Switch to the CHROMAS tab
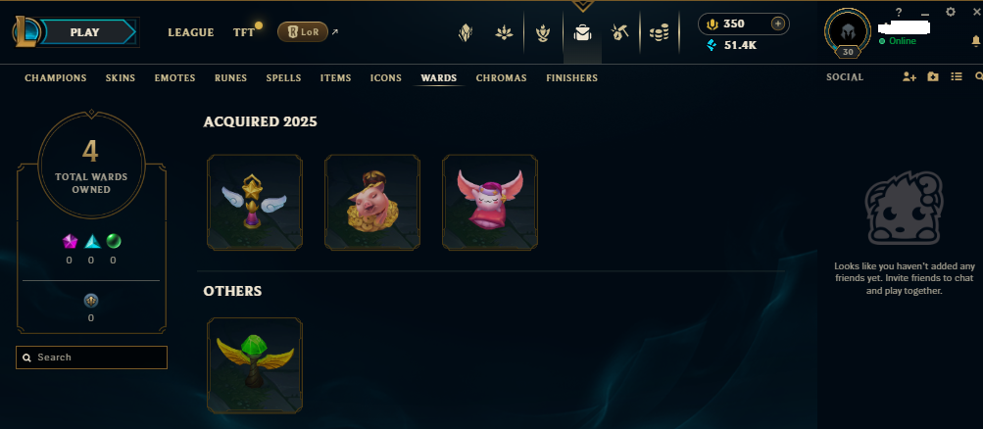Image resolution: width=983 pixels, height=429 pixels. pos(501,78)
